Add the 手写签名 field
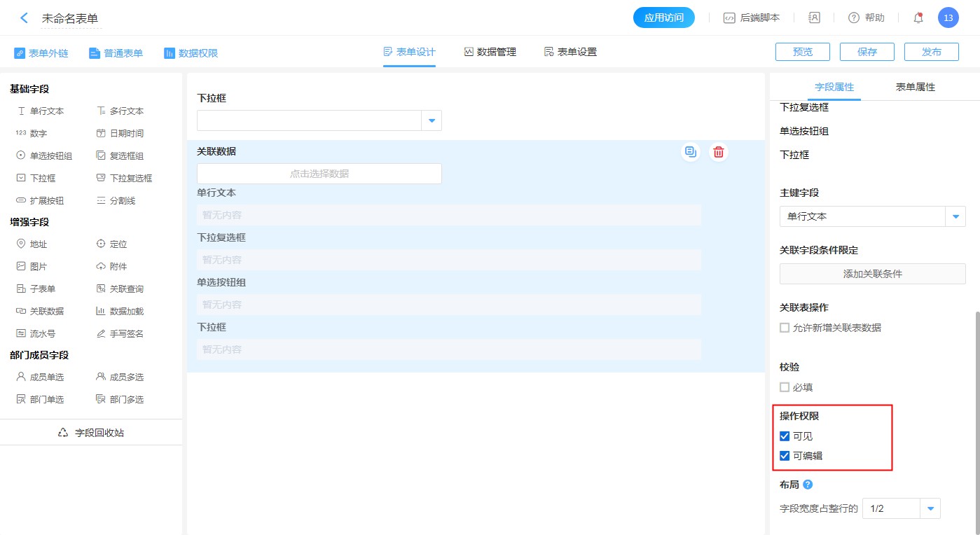This screenshot has height=535, width=980. pyautogui.click(x=120, y=334)
